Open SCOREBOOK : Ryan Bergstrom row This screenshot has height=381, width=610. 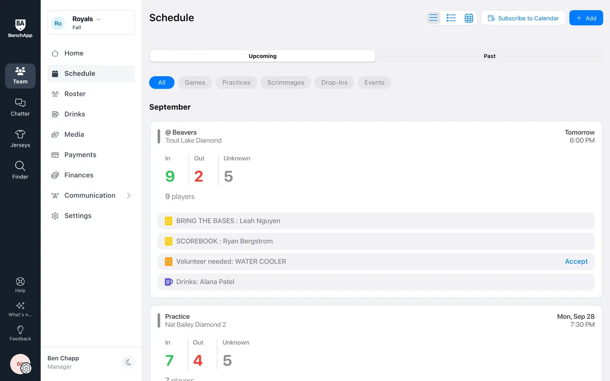376,241
